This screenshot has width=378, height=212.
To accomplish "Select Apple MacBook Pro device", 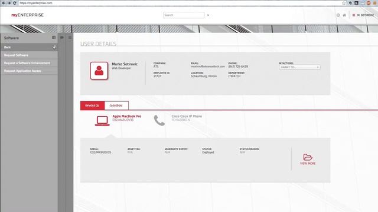I will click(x=127, y=117).
